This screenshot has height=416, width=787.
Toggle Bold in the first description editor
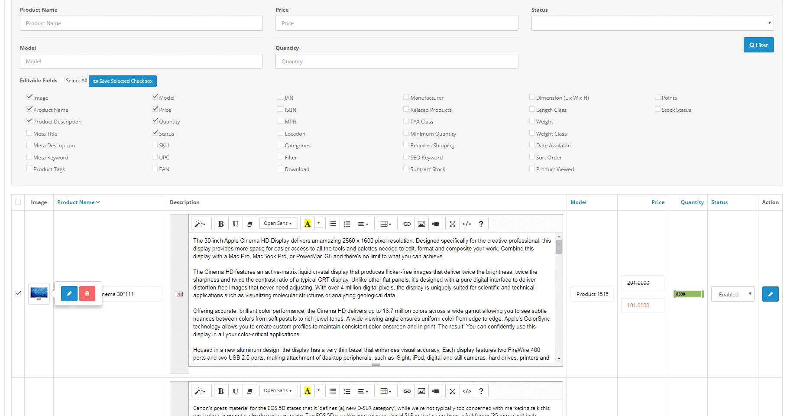221,224
